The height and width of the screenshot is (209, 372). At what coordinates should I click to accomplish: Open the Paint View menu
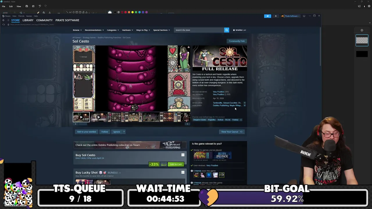[19, 6]
